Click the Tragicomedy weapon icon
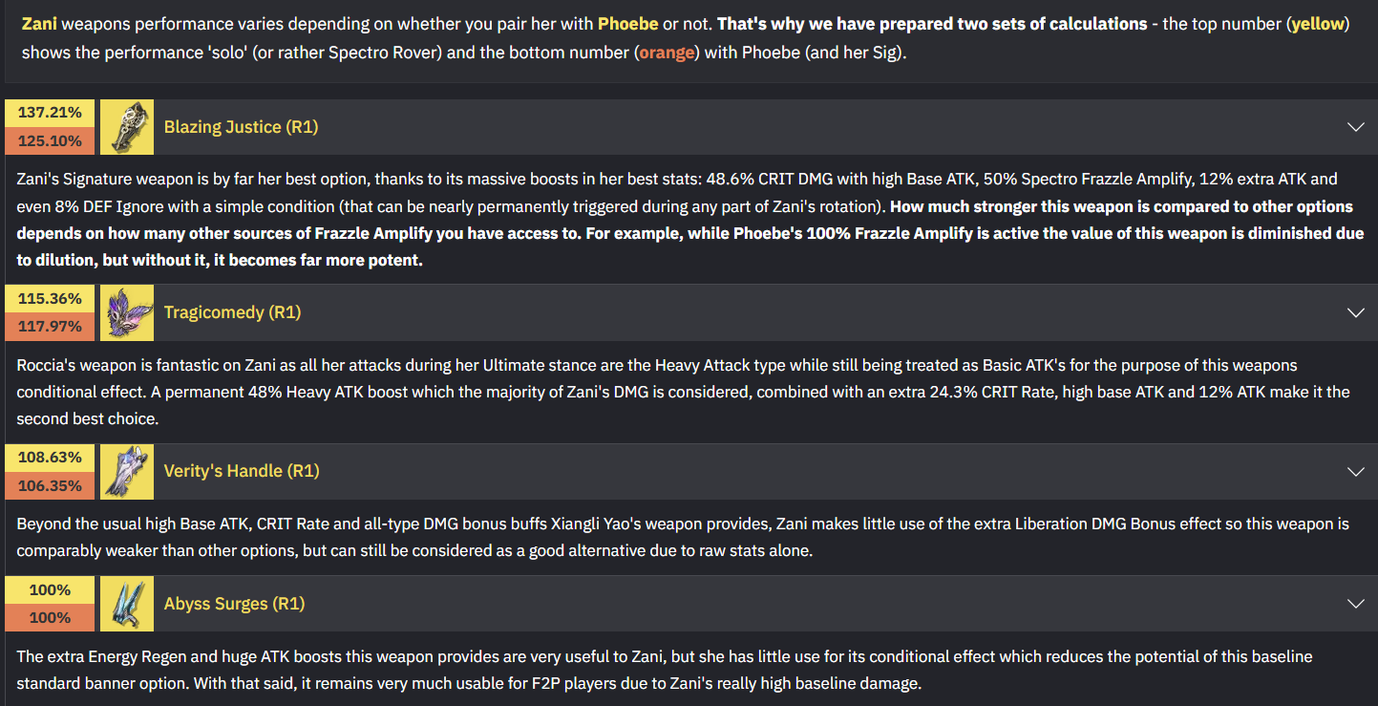Screen dimensions: 1378x706 (x=127, y=312)
